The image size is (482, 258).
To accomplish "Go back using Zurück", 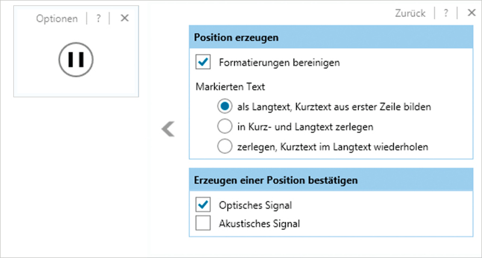I will click(x=410, y=13).
